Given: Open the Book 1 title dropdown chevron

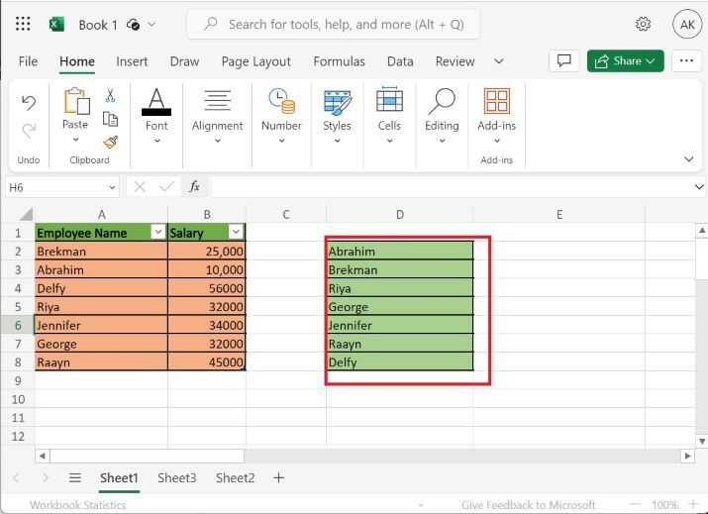Looking at the screenshot, I should pos(152,25).
